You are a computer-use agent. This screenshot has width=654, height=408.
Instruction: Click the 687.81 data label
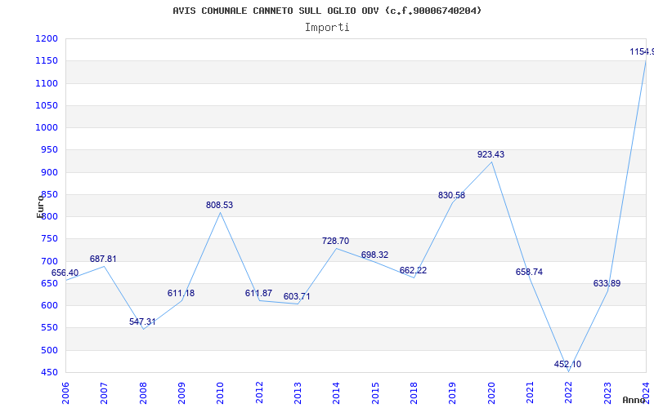(103, 259)
